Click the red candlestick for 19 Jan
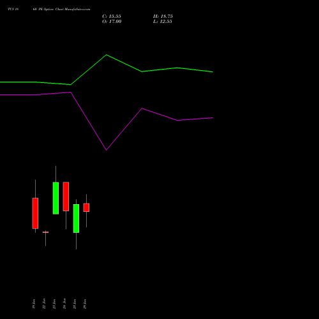319x319 pixels. coord(35,213)
